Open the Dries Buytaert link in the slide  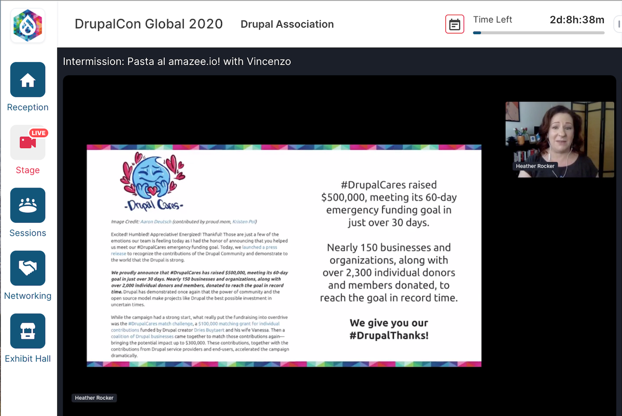pos(209,330)
